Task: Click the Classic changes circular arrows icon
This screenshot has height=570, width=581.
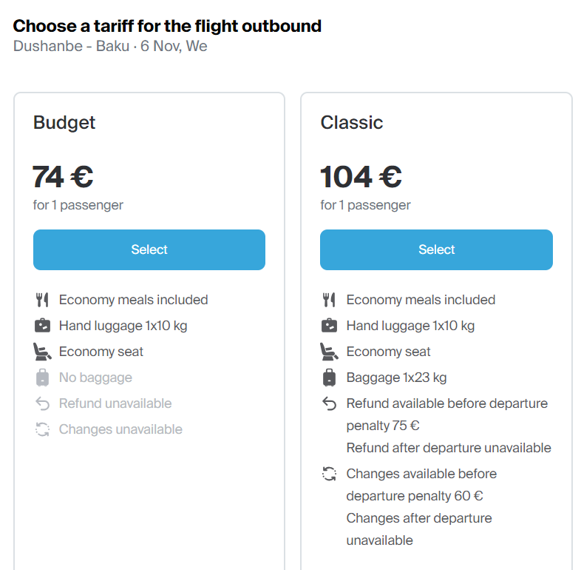Action: [329, 474]
